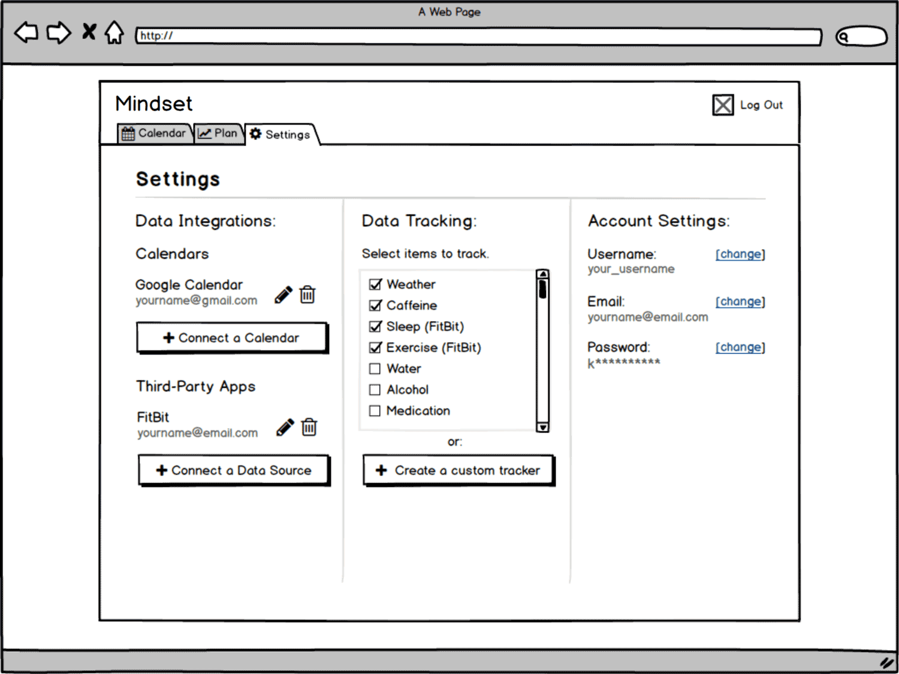This screenshot has height=674, width=899.
Task: Click tracker list scroll-up arrow
Action: click(543, 274)
